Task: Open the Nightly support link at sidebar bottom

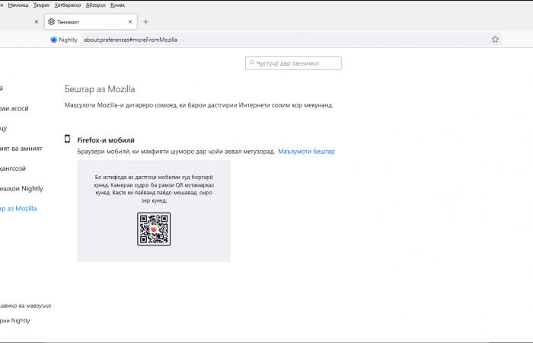Action: 15,321
